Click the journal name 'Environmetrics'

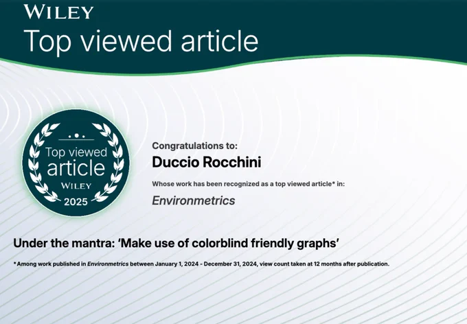(193, 200)
